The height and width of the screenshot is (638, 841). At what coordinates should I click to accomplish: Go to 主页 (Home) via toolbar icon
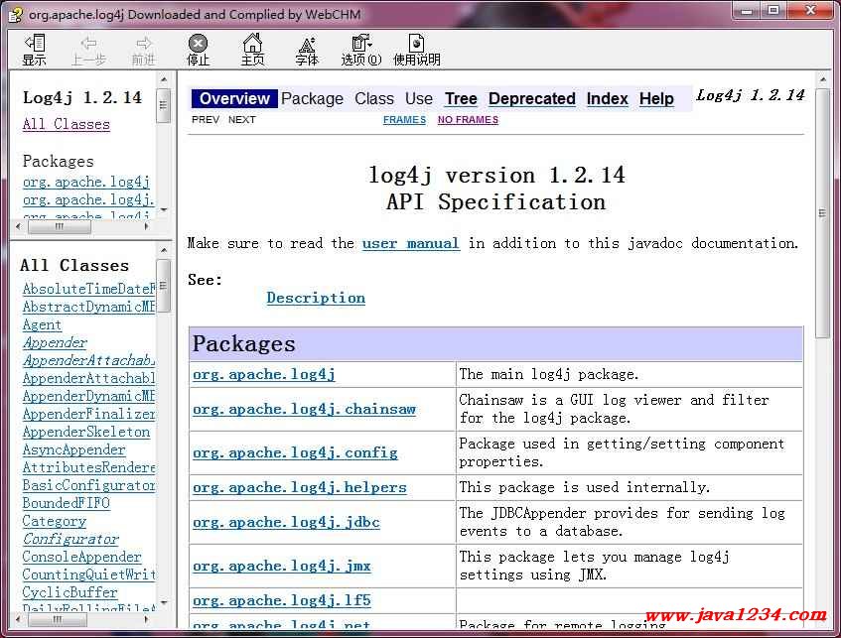(252, 50)
